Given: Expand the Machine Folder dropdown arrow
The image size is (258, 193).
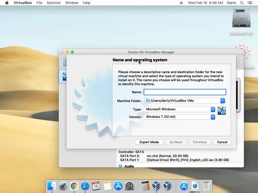Looking at the screenshot, I should 223,101.
